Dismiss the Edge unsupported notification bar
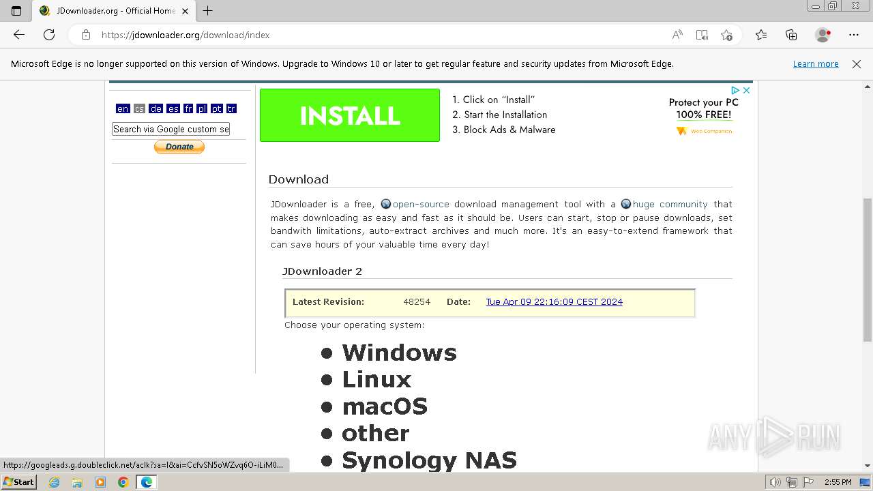Image resolution: width=873 pixels, height=491 pixels. (x=857, y=64)
